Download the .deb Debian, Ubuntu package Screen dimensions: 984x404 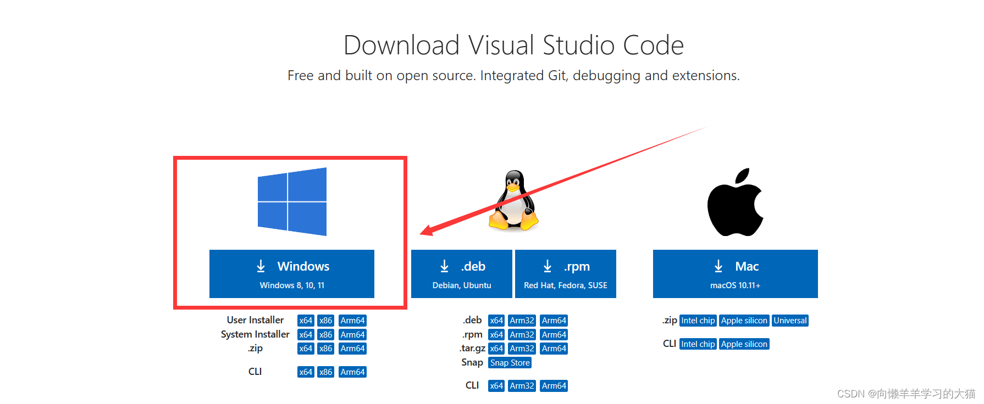(462, 274)
